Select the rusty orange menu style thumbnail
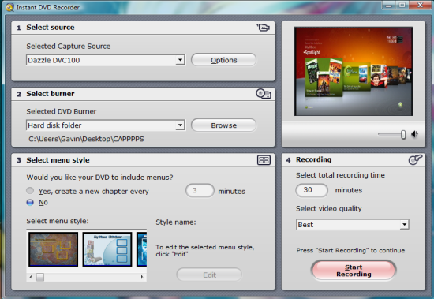434x299 pixels. (53, 249)
